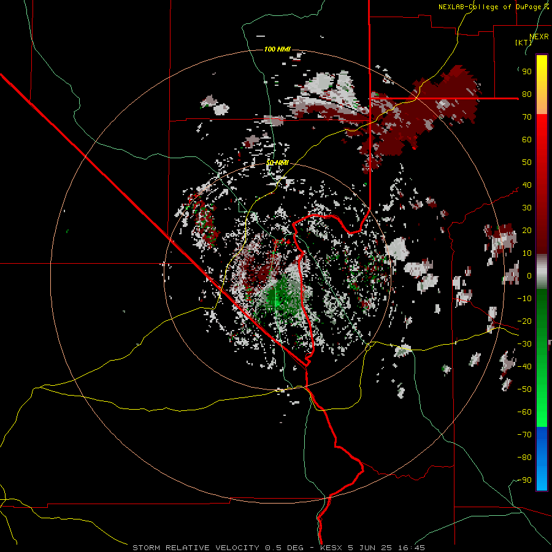Click the 90 value on velocity scale
The width and height of the screenshot is (552, 552).
pos(527,72)
